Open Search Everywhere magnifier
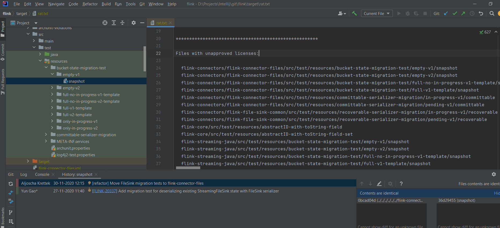Viewport: 500px width, 228px height. [492, 13]
